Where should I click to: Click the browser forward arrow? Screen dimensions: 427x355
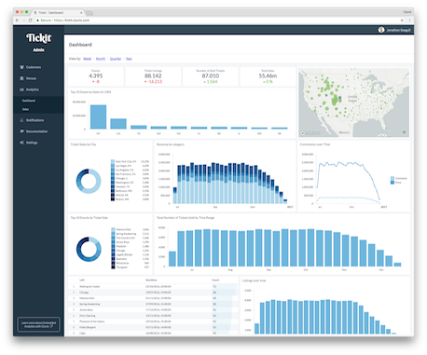tap(23, 20)
